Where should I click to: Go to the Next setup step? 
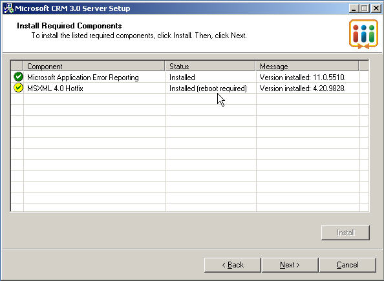[290, 265]
